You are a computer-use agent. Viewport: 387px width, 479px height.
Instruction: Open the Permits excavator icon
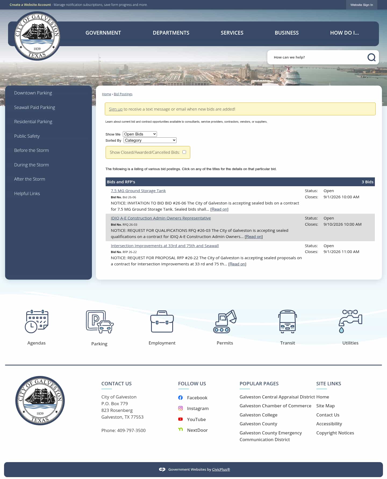(225, 321)
